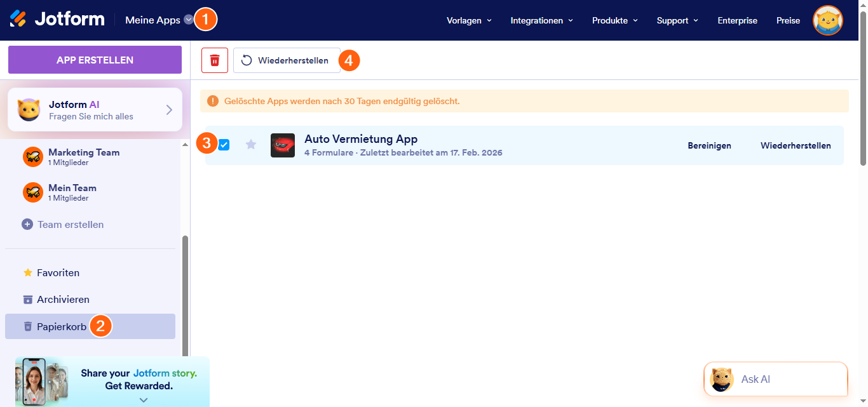This screenshot has width=868, height=407.
Task: Click the APP ERSTELLEN button
Action: tap(95, 60)
